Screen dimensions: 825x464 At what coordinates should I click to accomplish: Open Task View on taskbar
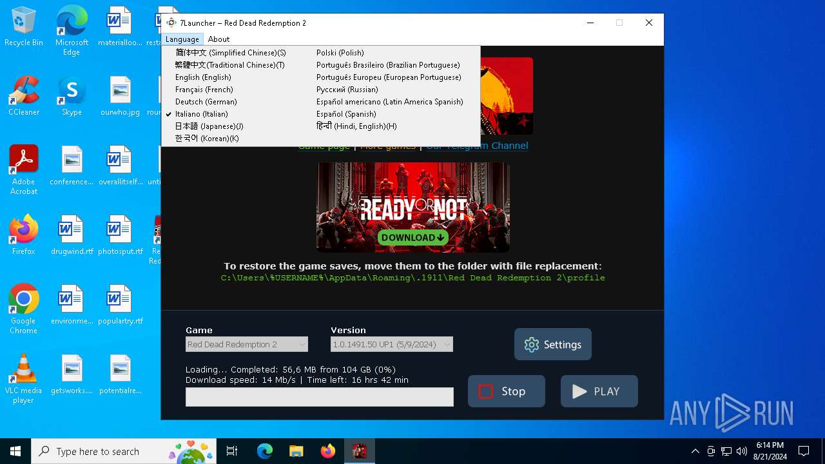coord(232,451)
